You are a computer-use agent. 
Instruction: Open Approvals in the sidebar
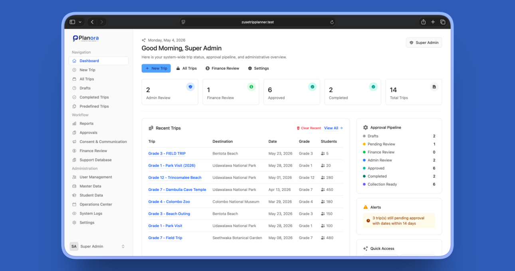(x=88, y=132)
